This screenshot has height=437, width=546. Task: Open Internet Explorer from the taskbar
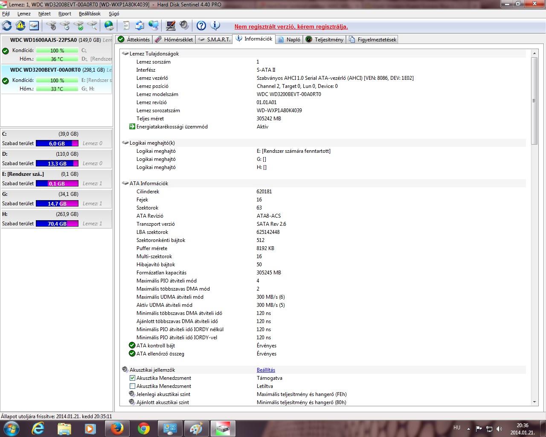[x=38, y=428]
